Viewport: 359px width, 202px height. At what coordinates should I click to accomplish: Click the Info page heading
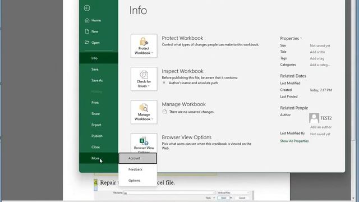coord(138,10)
